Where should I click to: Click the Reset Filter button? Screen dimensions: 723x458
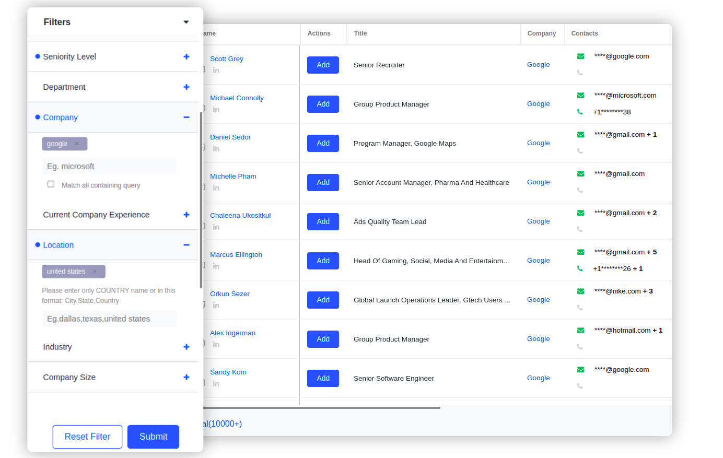tap(87, 437)
